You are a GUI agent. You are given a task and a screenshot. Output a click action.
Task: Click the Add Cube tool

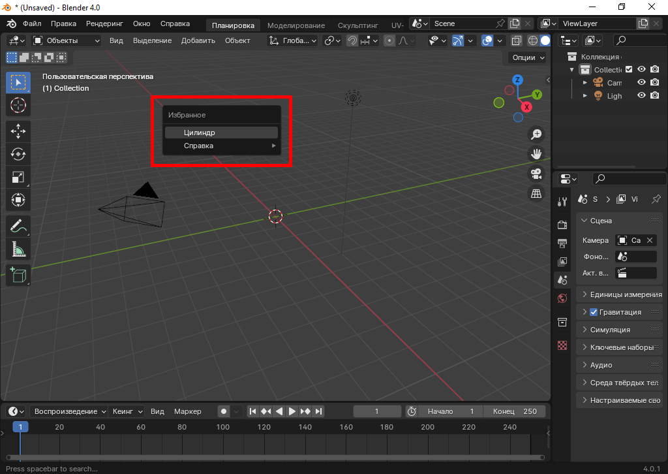point(18,275)
